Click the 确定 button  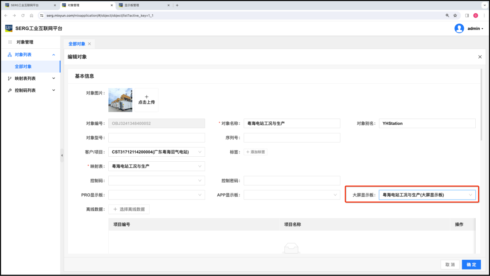(x=471, y=264)
